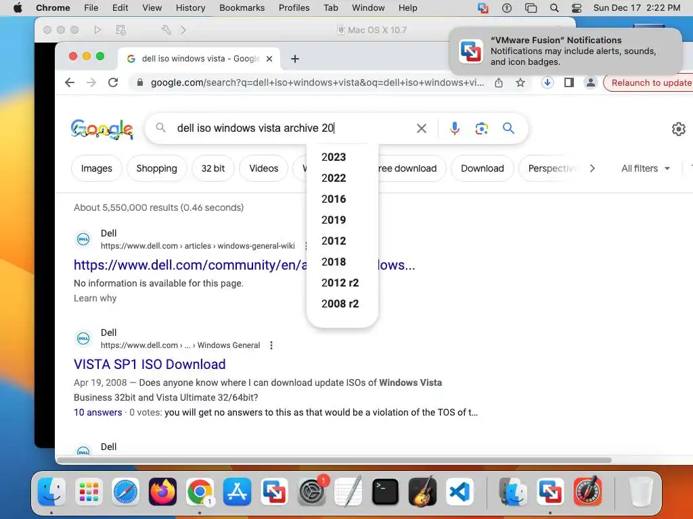Open 10 answers link

pyautogui.click(x=97, y=413)
